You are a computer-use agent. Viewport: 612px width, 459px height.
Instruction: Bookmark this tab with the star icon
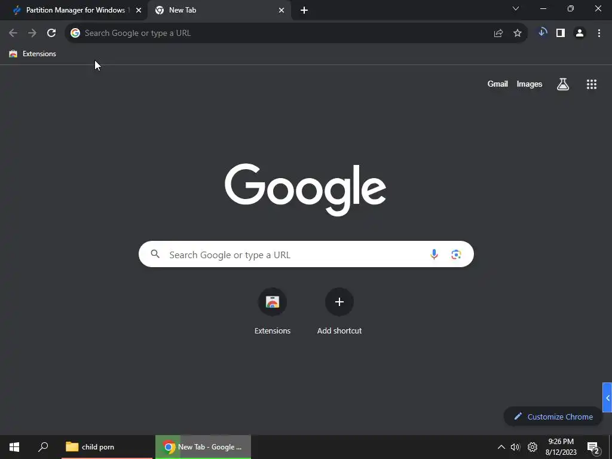(518, 33)
